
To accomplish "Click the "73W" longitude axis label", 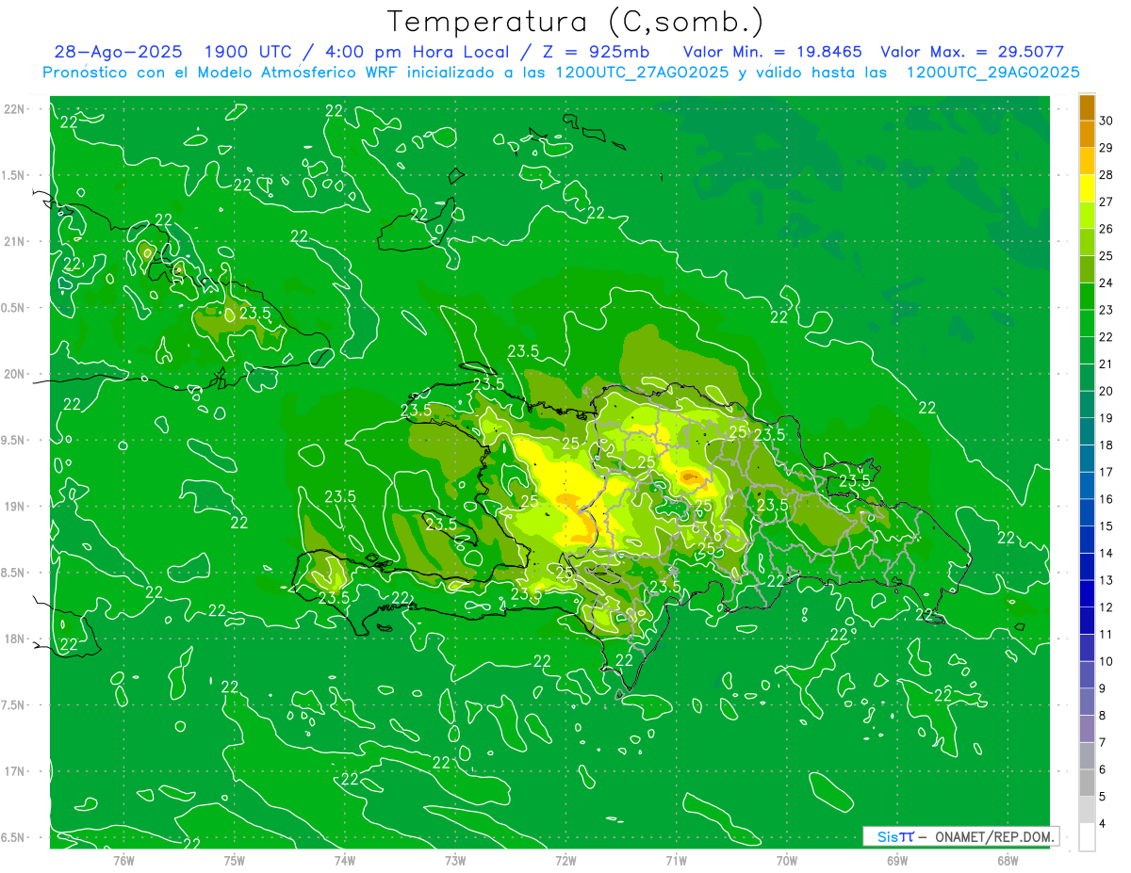I will pos(455,861).
